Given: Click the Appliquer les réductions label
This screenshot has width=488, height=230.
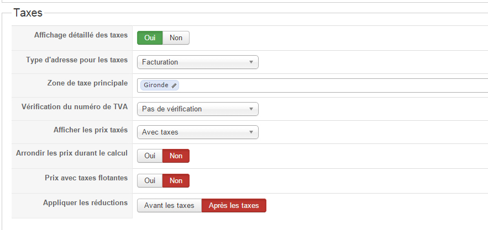Looking at the screenshot, I should tap(85, 202).
